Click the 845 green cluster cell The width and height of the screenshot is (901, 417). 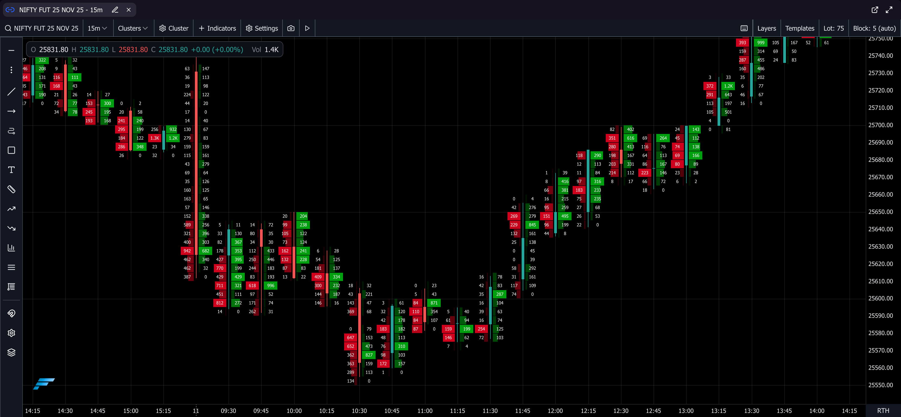(532, 225)
